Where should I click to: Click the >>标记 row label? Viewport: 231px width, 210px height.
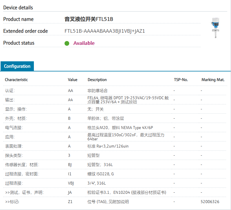tap(12, 202)
